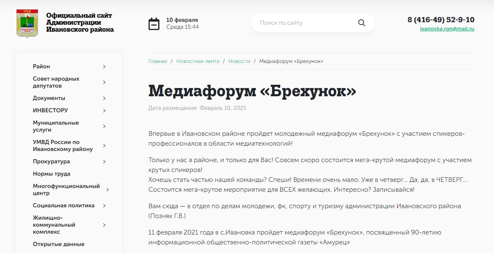Click the 'Среда 15:44' time text

(182, 27)
